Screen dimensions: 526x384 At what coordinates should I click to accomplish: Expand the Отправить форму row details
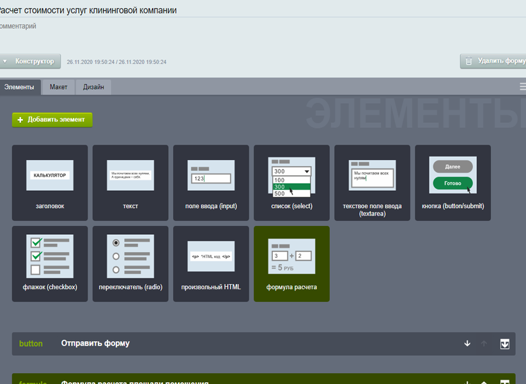504,344
